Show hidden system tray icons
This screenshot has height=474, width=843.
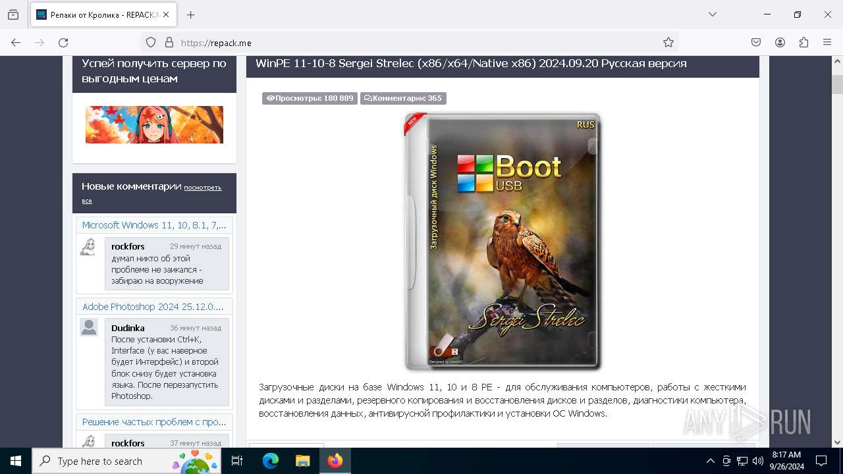710,461
